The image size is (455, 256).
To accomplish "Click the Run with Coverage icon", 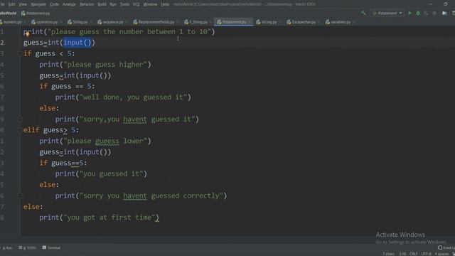I will point(426,13).
